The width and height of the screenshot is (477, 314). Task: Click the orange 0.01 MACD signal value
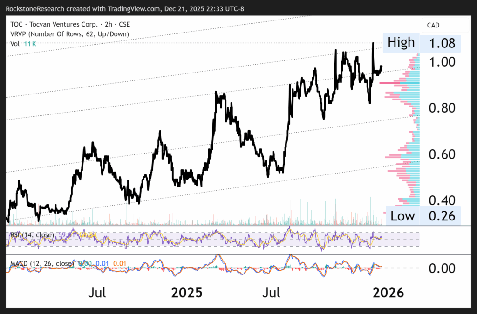[x=119, y=264]
